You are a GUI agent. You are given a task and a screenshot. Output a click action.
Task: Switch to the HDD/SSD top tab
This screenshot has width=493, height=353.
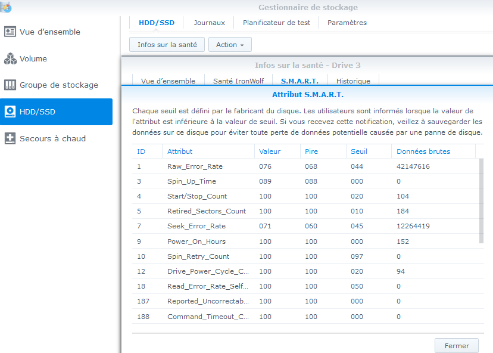pyautogui.click(x=157, y=23)
